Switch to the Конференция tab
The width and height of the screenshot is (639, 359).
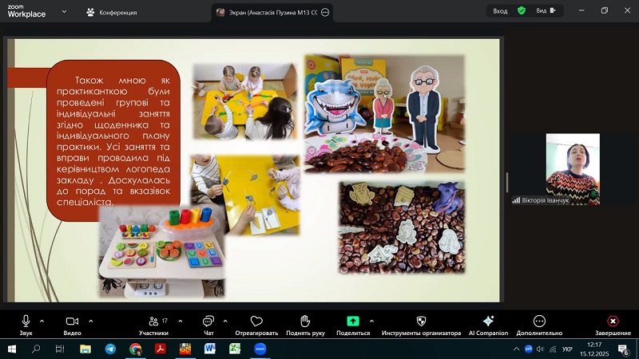click(x=112, y=13)
